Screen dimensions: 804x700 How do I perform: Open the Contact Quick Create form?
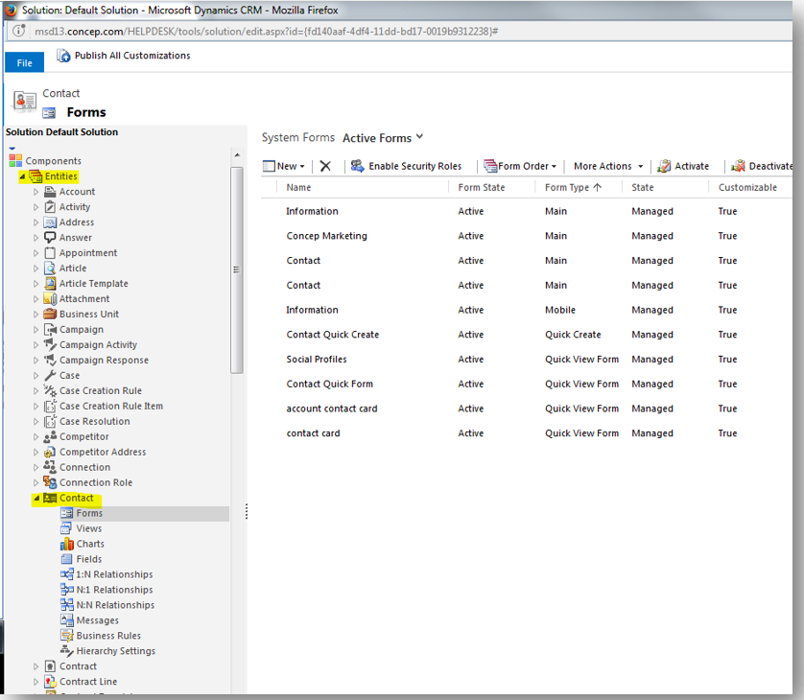coord(332,335)
